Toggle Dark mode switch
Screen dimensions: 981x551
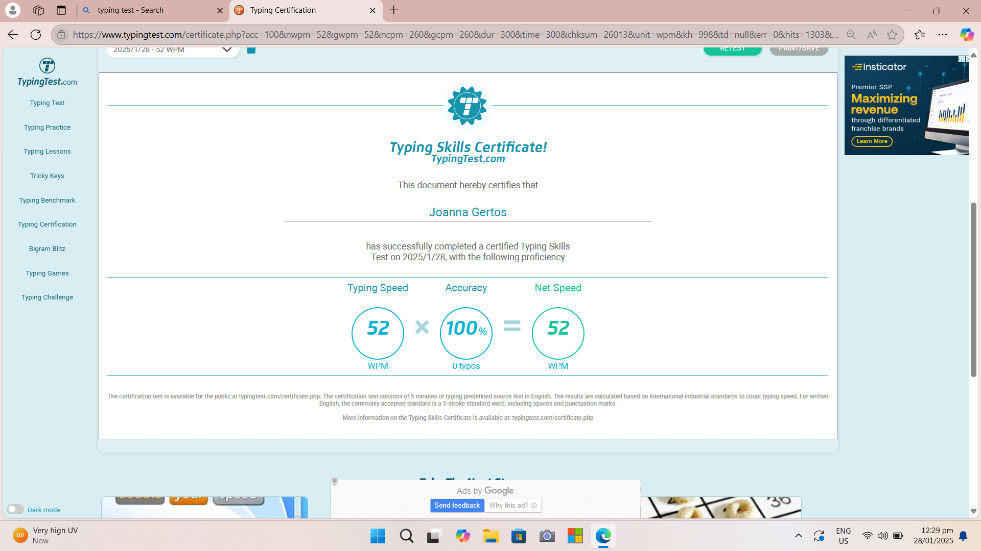point(15,509)
